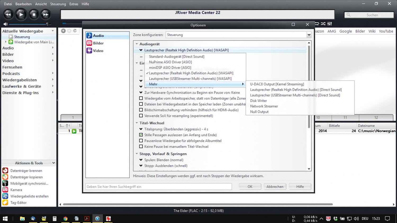The height and width of the screenshot is (223, 397).
Task: Open the Ansicht menu
Action: click(41, 4)
